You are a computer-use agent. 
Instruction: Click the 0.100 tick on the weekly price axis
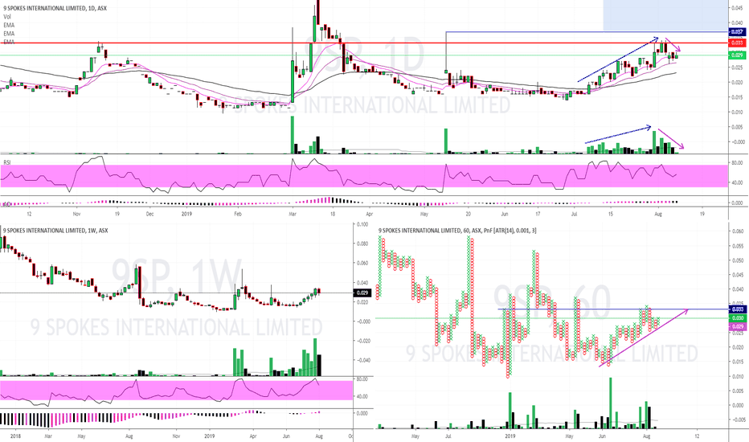pos(362,224)
